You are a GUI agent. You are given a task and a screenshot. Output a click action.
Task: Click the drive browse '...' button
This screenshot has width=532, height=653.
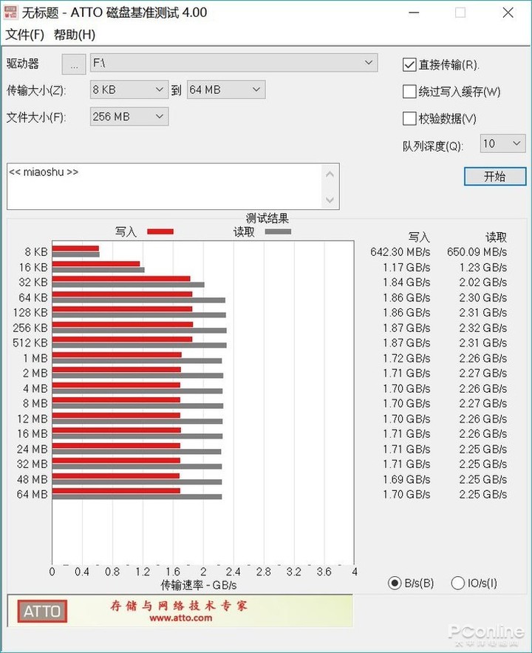74,64
